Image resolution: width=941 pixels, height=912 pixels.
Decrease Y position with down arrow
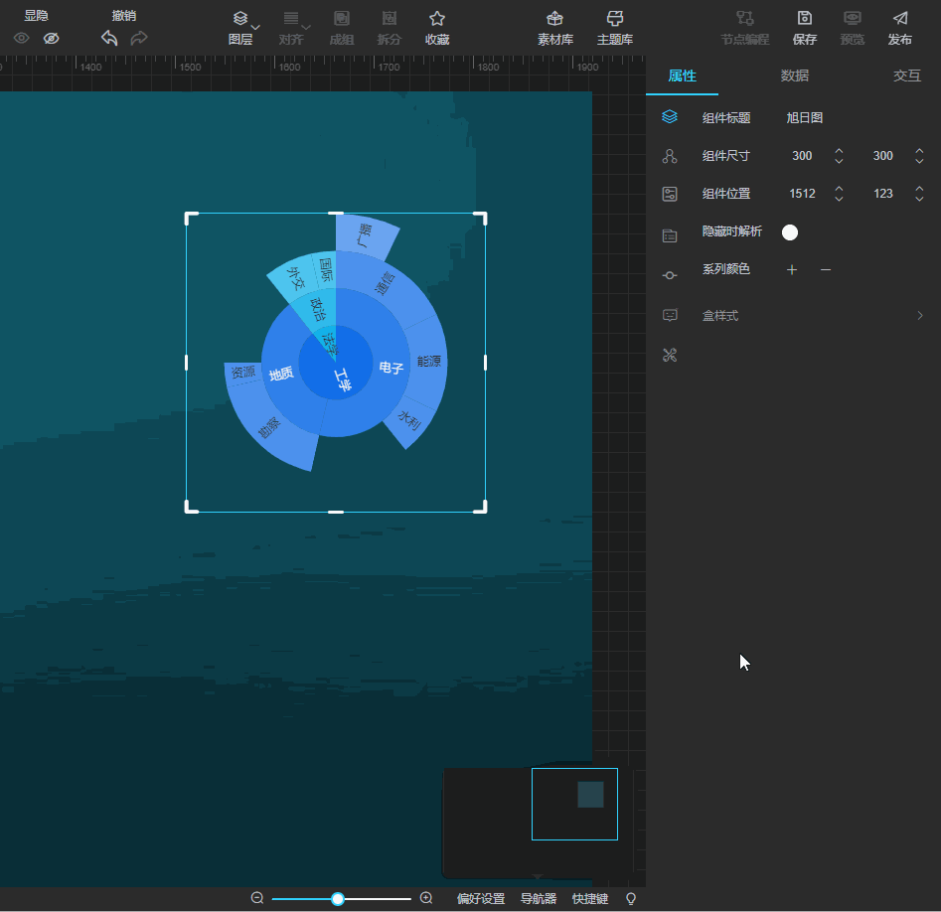[x=919, y=199]
